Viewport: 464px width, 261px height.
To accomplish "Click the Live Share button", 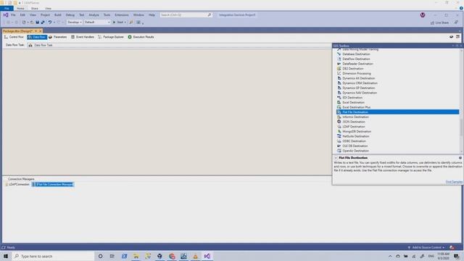I will click(439, 22).
